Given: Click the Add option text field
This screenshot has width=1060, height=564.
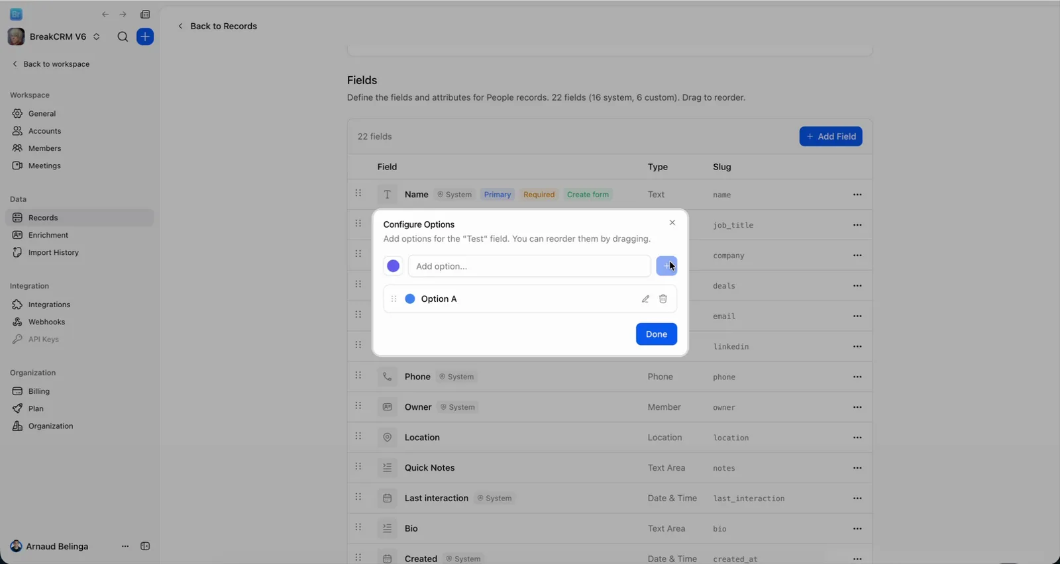Looking at the screenshot, I should tap(529, 266).
